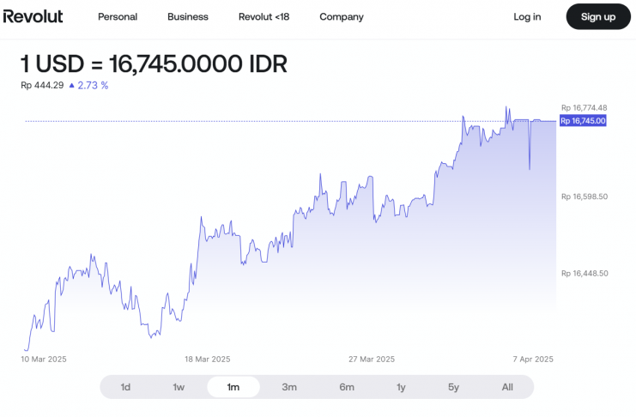Click the blue up-triangle change indicator
This screenshot has height=417, width=636.
point(71,85)
